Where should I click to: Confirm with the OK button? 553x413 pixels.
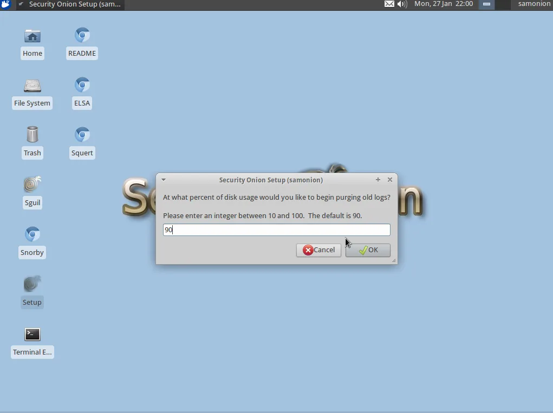[x=368, y=250]
